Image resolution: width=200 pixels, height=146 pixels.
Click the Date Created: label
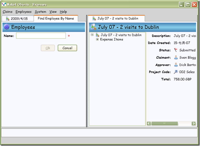(159, 43)
